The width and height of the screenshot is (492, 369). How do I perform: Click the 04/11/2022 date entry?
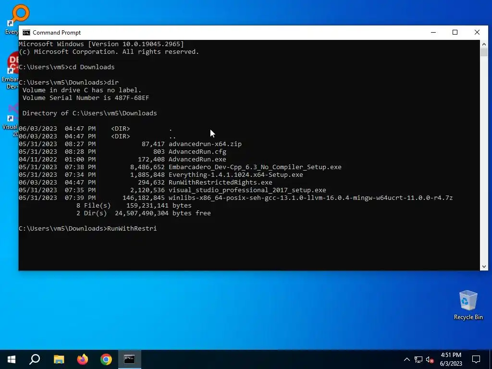tap(38, 160)
